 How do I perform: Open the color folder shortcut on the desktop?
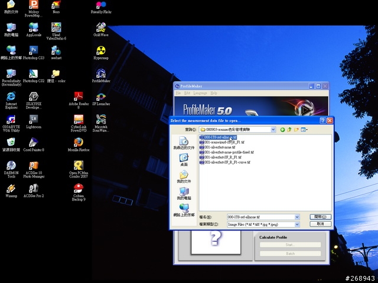click(x=56, y=75)
